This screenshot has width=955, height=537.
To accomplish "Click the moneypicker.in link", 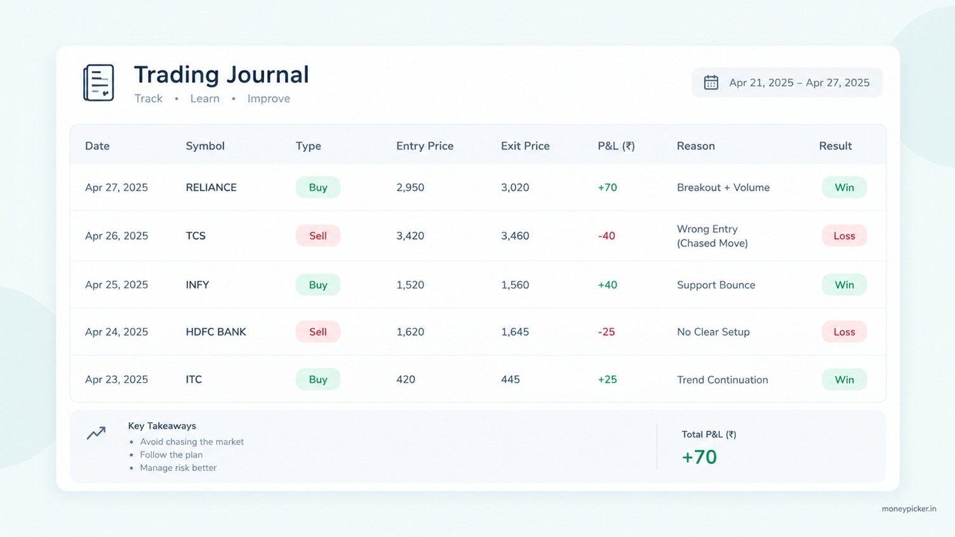I will pos(909,508).
